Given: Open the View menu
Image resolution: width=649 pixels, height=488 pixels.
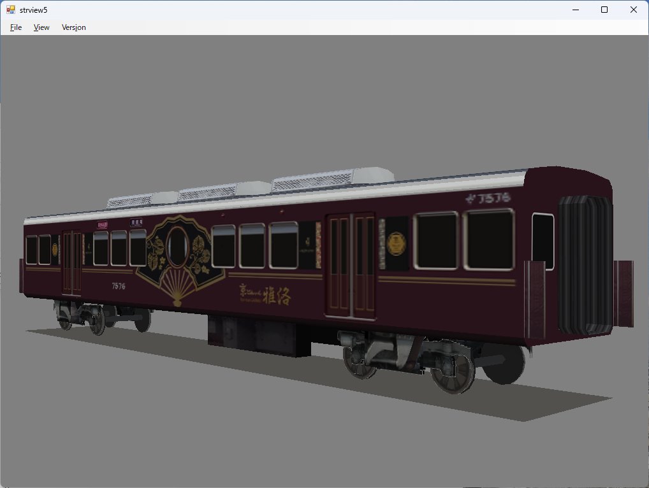Looking at the screenshot, I should click(x=41, y=27).
